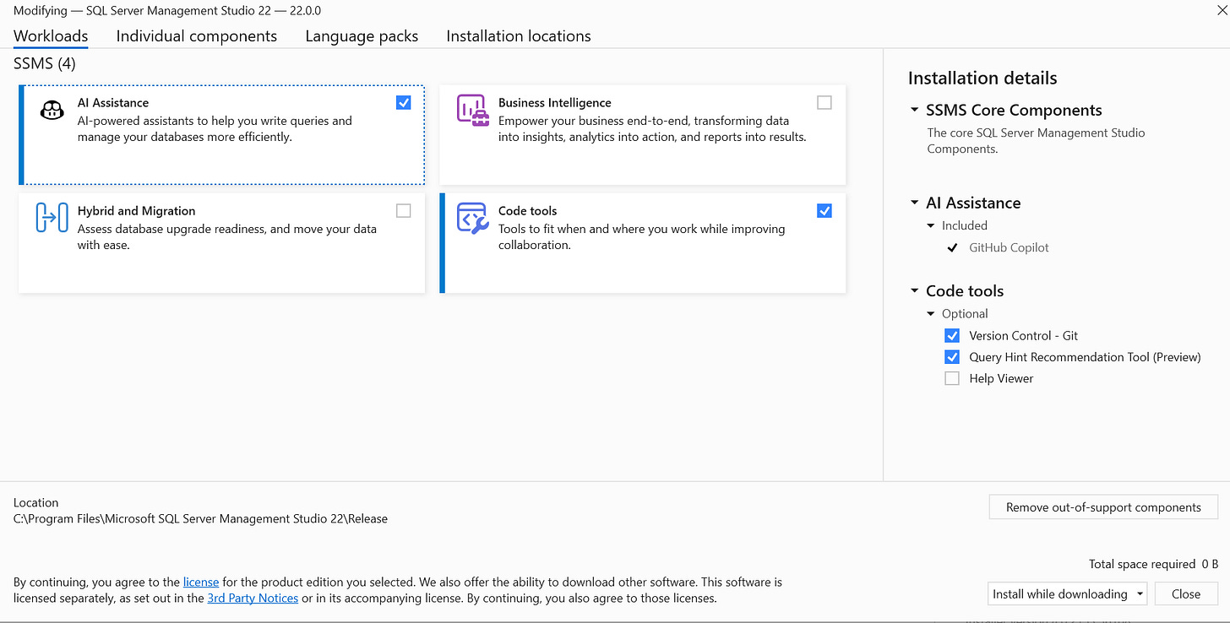The width and height of the screenshot is (1230, 623).
Task: Click the Total space required value
Action: [x=1210, y=564]
